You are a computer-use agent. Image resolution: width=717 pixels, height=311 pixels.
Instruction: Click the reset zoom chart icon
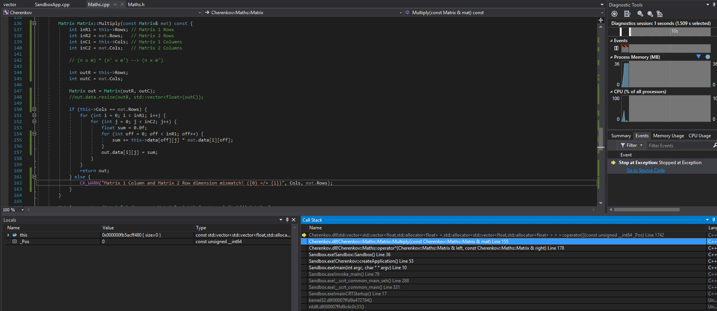[660, 14]
